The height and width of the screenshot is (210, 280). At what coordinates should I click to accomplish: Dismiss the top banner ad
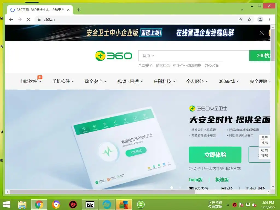[262, 33]
